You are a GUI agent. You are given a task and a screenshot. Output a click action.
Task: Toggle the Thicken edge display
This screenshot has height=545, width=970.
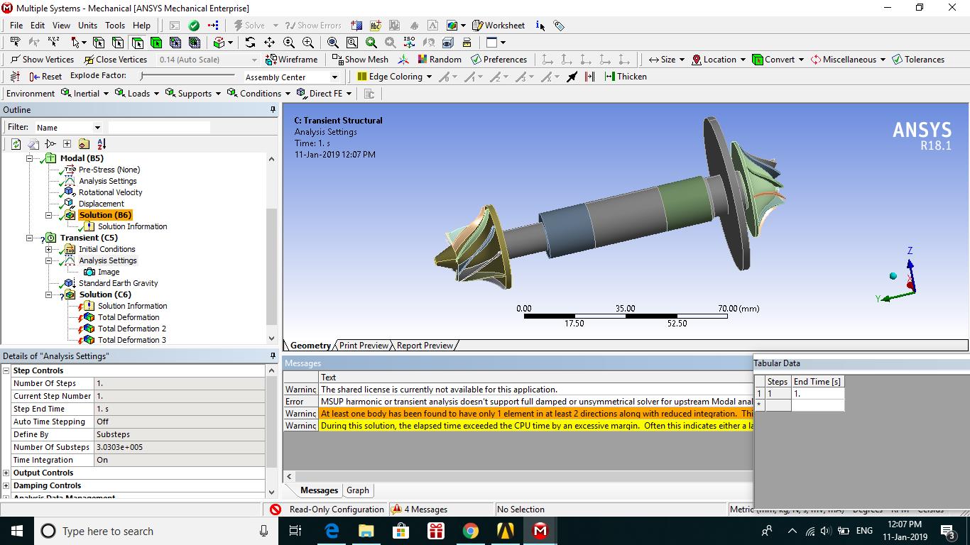click(626, 77)
